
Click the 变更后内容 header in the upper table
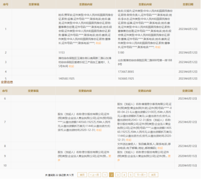[x=145, y=4]
